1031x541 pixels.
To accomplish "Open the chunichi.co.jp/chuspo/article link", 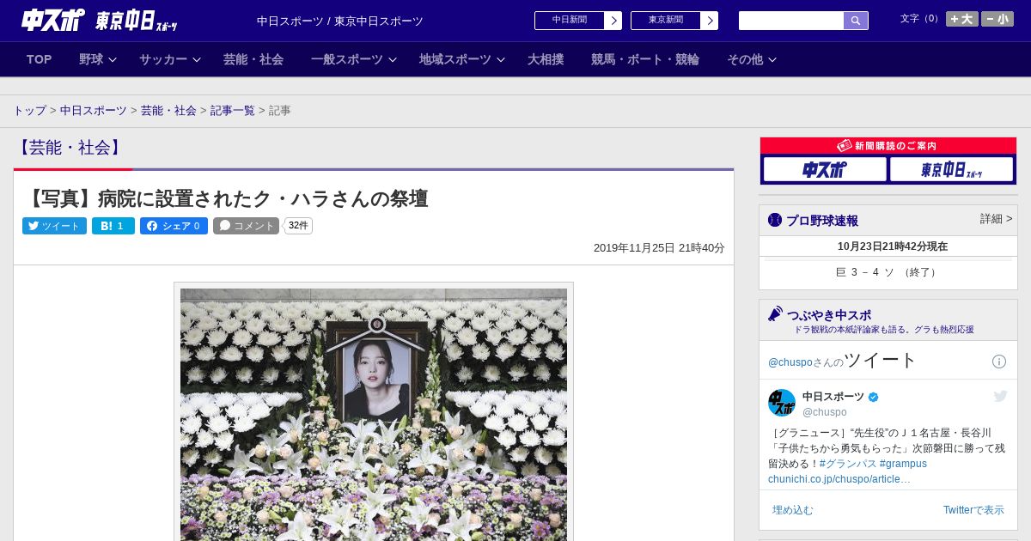I will point(839,479).
